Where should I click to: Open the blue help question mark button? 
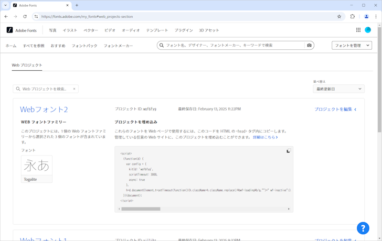click(363, 228)
